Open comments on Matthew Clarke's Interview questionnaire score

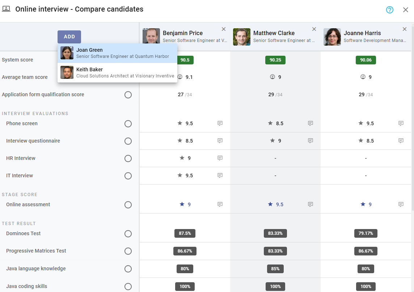pyautogui.click(x=310, y=141)
